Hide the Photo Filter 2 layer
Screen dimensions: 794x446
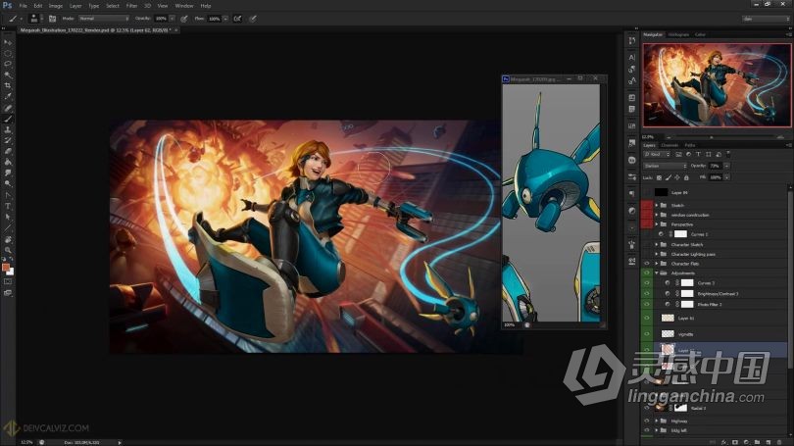click(x=647, y=304)
